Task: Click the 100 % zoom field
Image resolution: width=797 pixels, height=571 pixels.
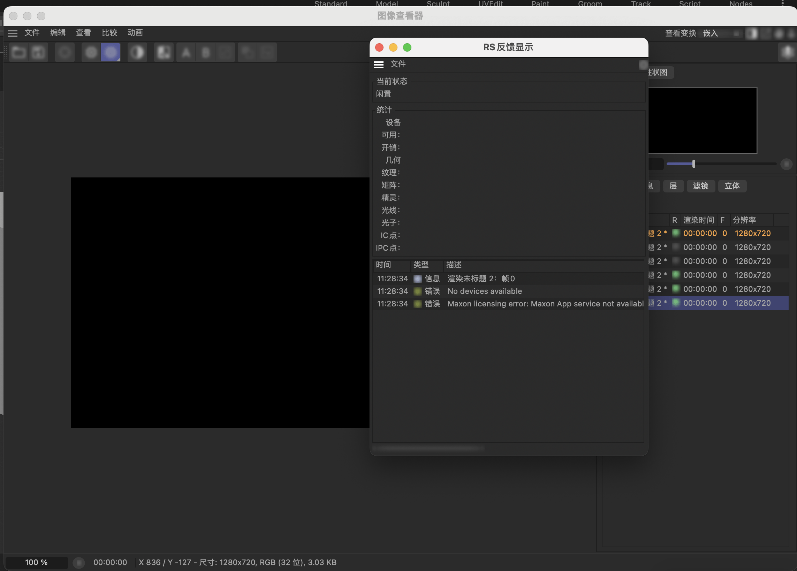Action: [x=36, y=562]
